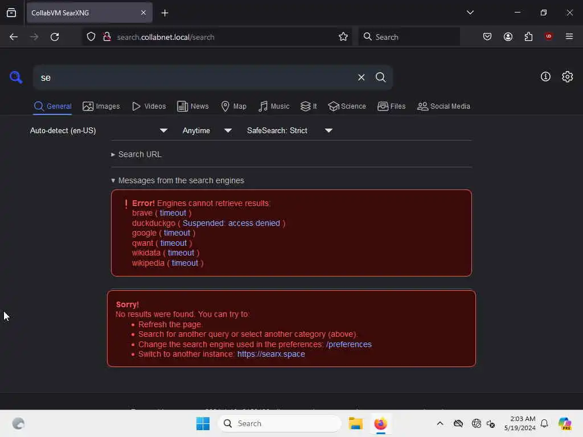The width and height of the screenshot is (583, 437).
Task: Click the muted volume tray icon
Action: (491, 423)
